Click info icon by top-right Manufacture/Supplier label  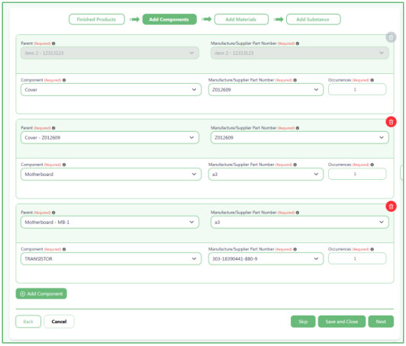(x=298, y=43)
